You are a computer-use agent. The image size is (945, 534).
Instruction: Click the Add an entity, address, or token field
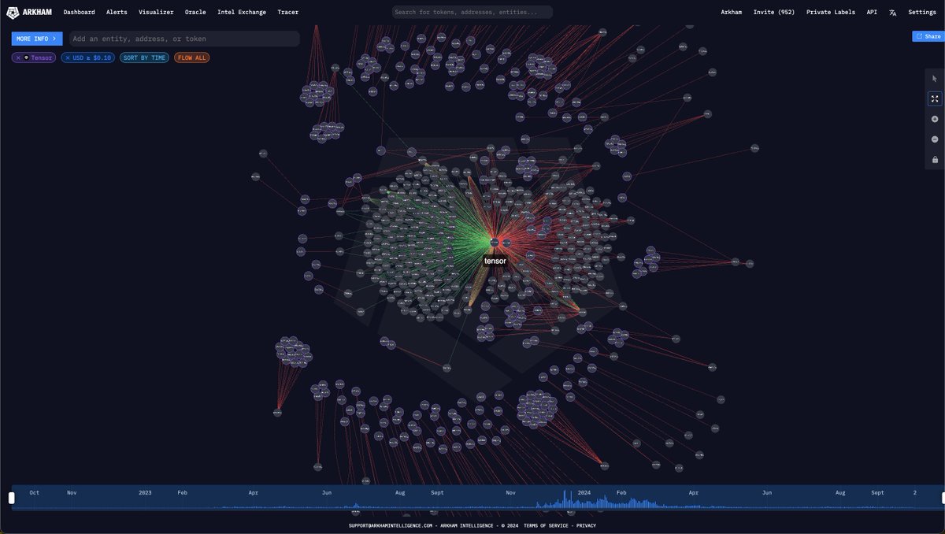coord(184,39)
